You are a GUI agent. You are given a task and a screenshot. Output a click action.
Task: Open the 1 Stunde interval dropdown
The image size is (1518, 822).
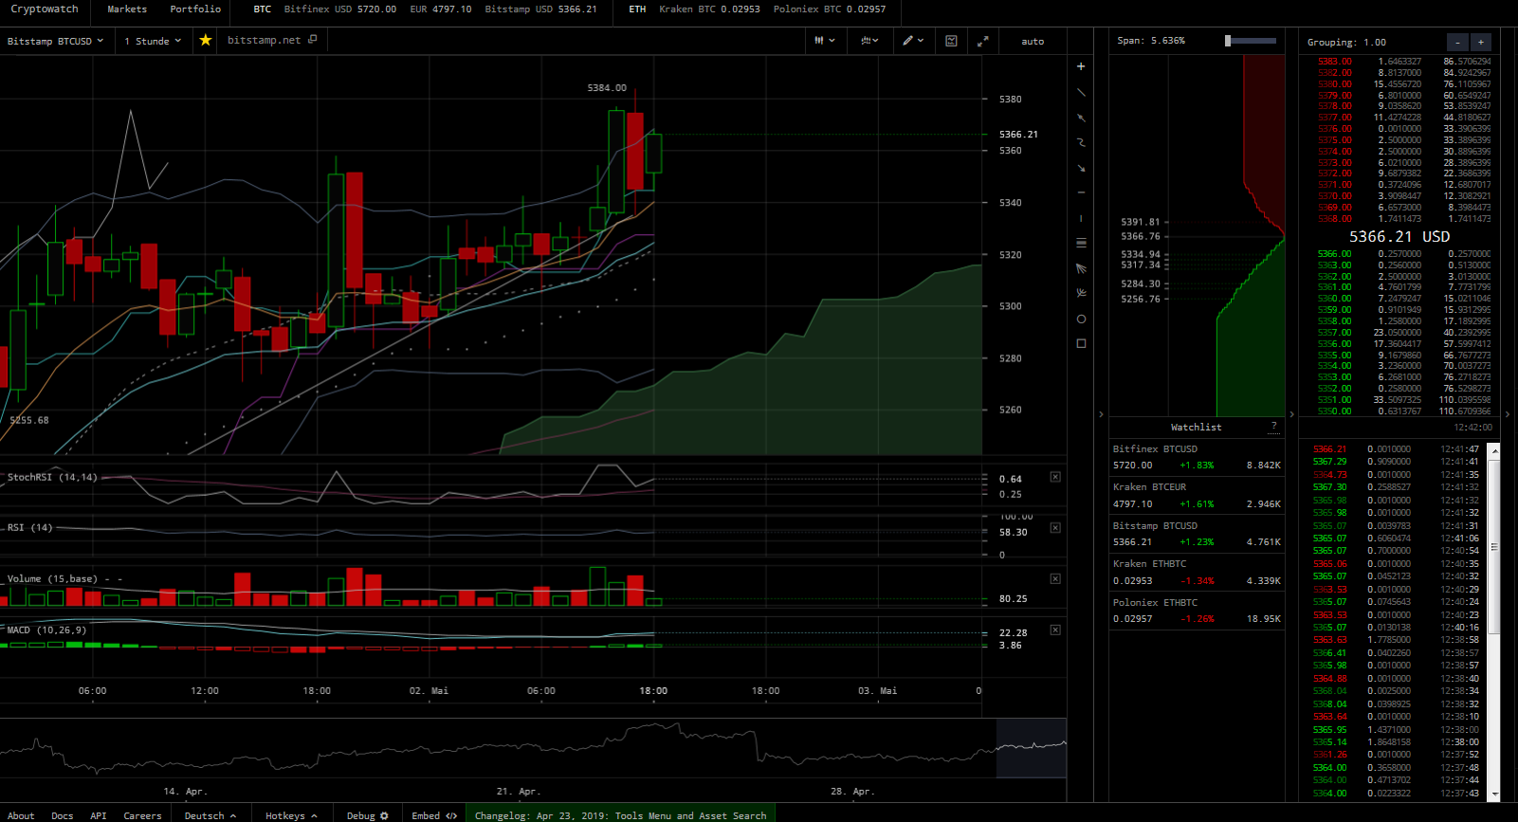pyautogui.click(x=153, y=41)
